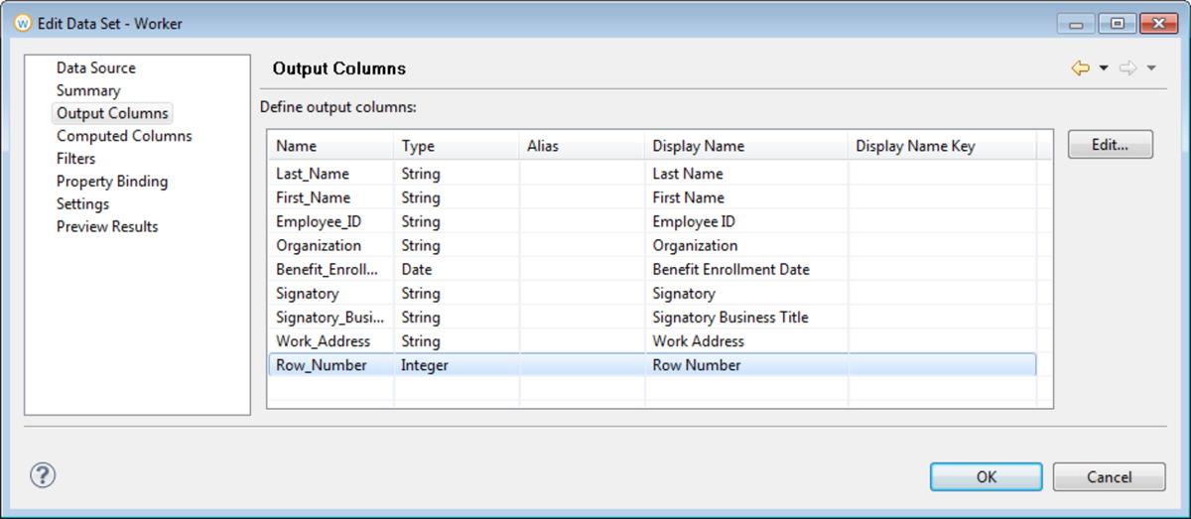Open Property Binding page

click(112, 182)
